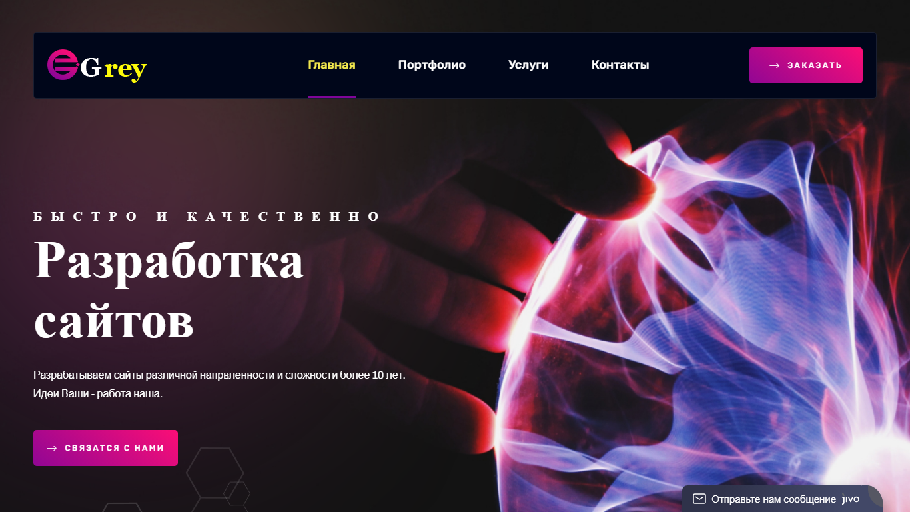910x512 pixels.
Task: Navigate to Контакты
Action: pos(620,65)
